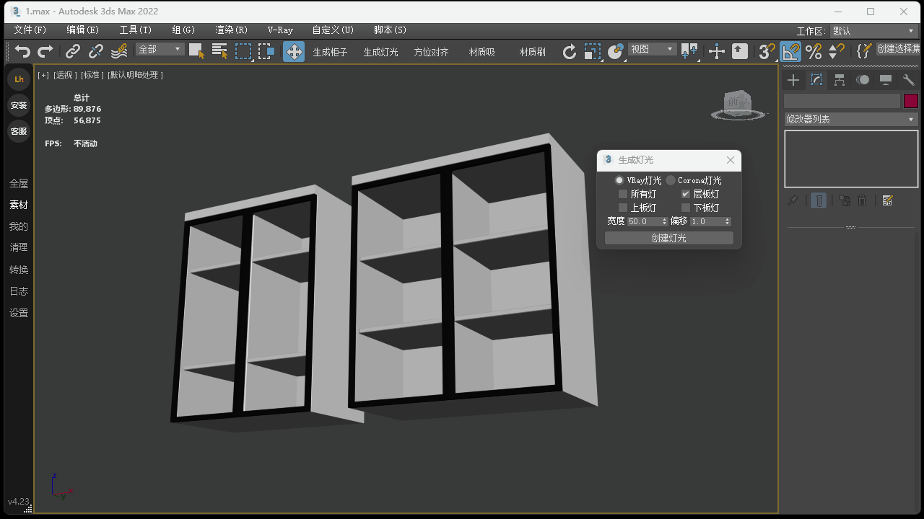Click the Bind to Space Warp icon
Viewport: 924px width, 519px height.
(119, 51)
